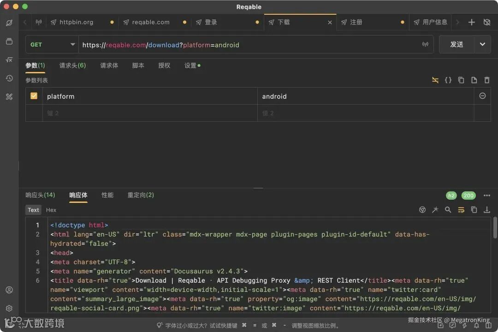Open collections icon in left sidebar

click(9, 41)
